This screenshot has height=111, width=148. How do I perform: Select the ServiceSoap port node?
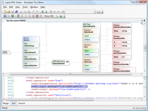click(x=31, y=45)
